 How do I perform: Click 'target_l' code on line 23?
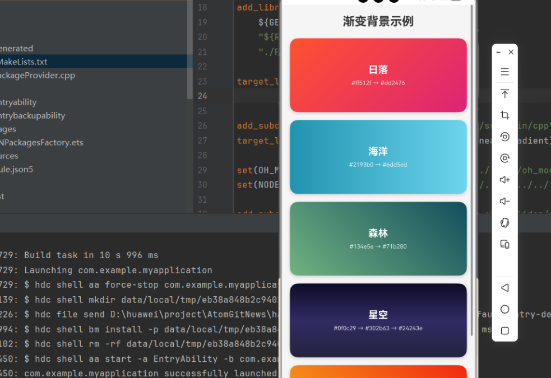pyautogui.click(x=258, y=81)
